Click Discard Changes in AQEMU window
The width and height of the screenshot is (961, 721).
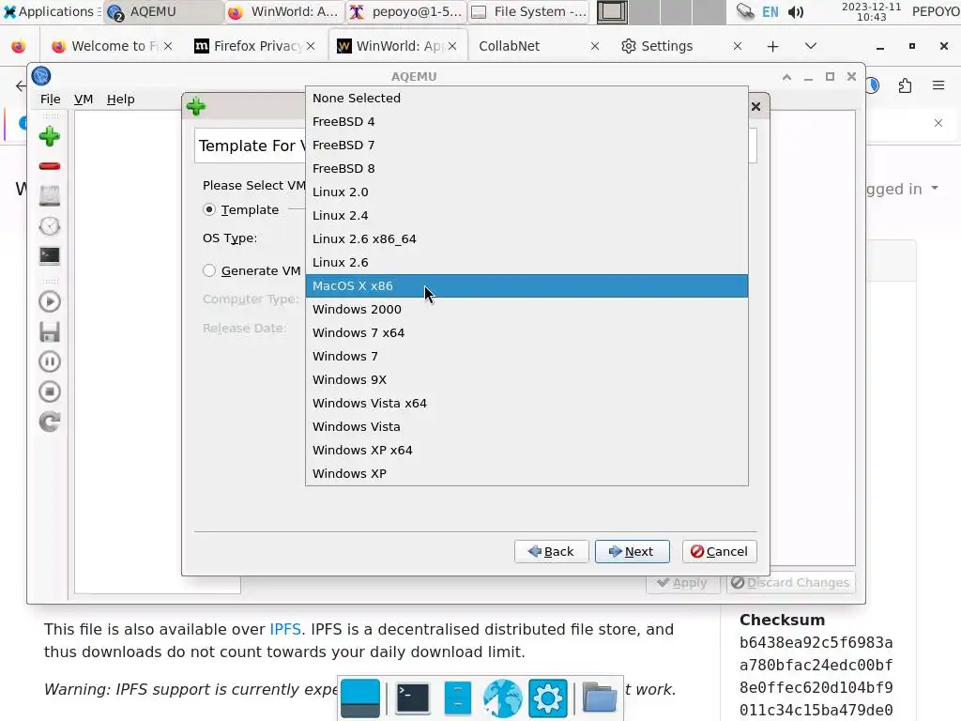(x=790, y=582)
